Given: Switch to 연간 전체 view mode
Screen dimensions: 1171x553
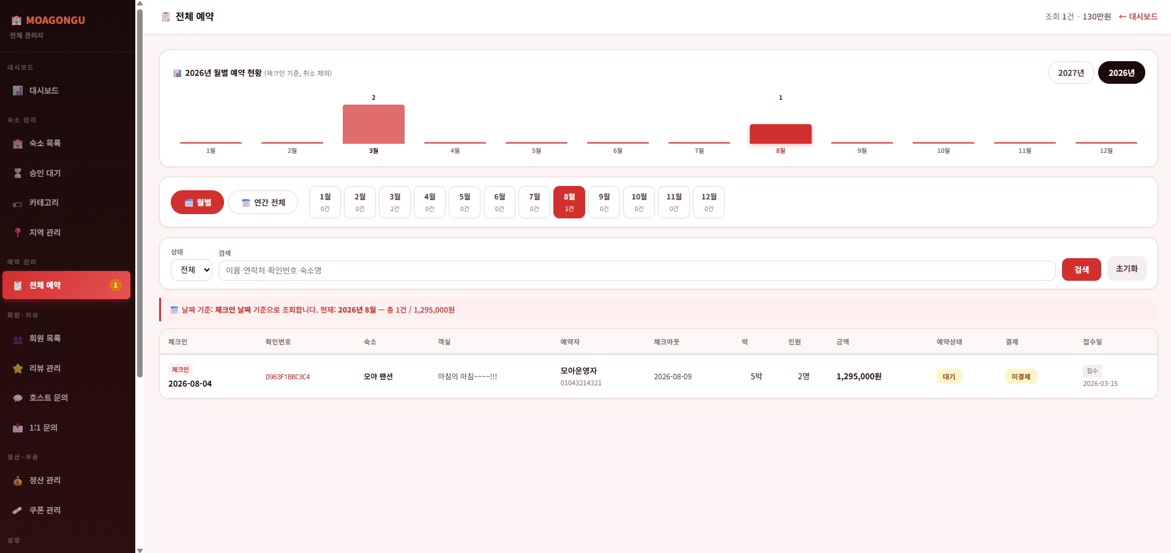Looking at the screenshot, I should click(263, 202).
